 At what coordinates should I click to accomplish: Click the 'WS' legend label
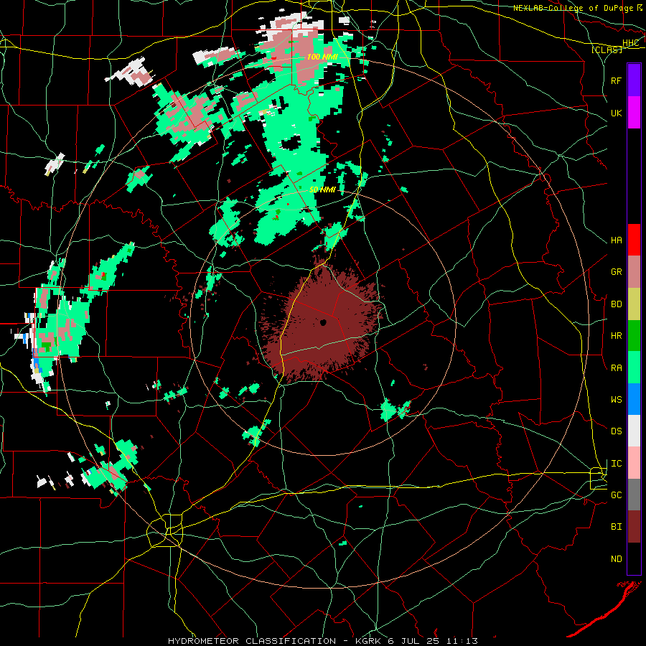617,400
